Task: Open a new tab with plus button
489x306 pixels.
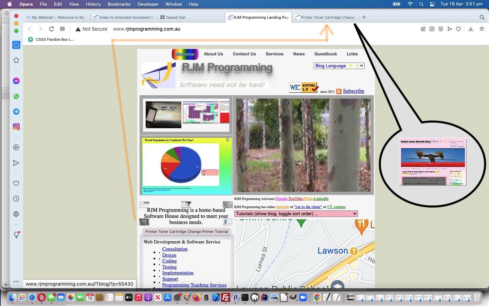Action: [x=364, y=17]
